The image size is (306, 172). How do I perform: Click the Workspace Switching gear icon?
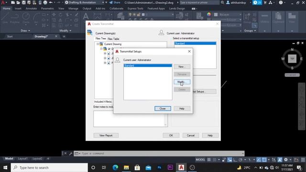click(x=286, y=160)
